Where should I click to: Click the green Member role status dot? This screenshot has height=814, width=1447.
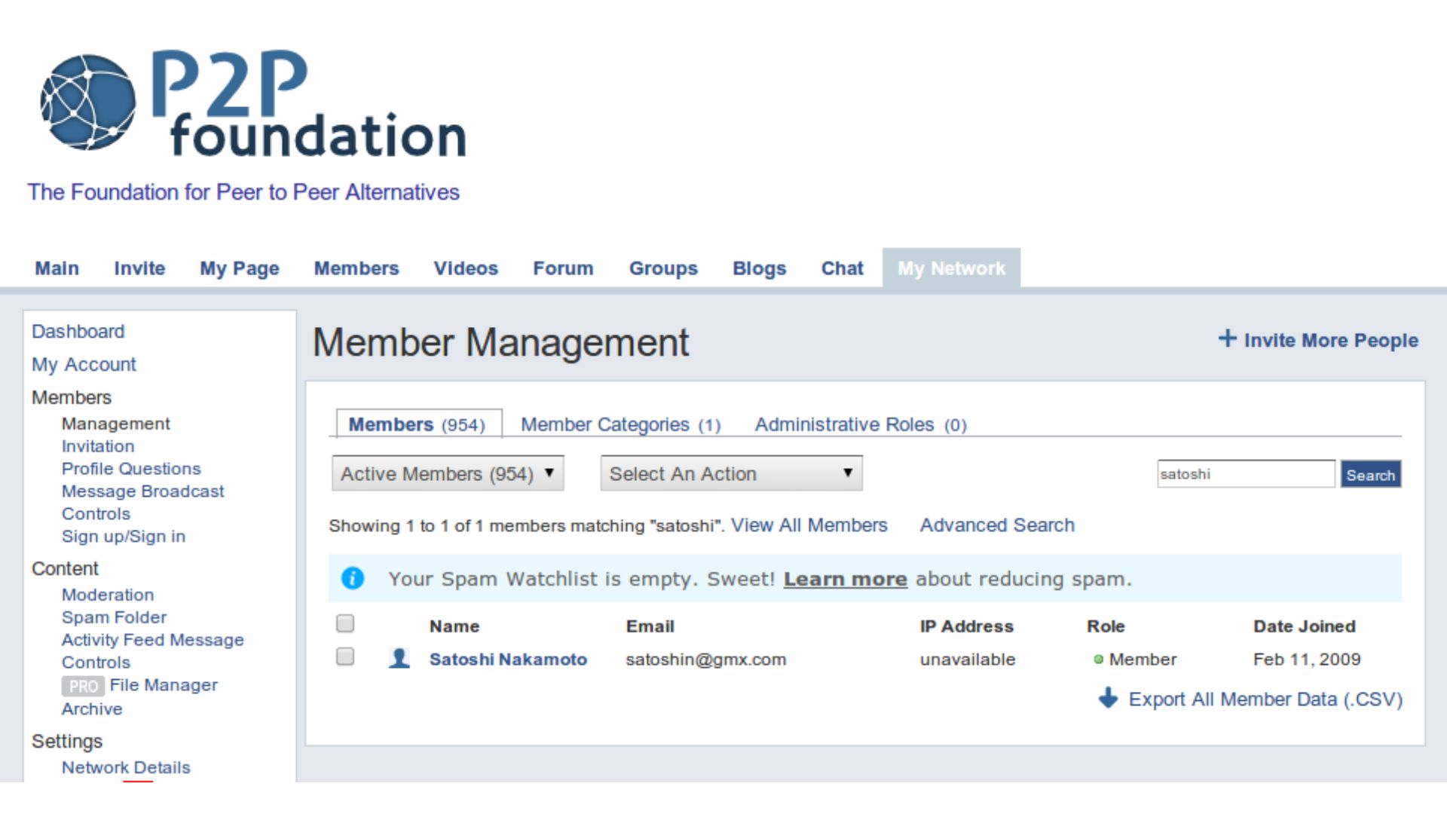coord(1098,659)
